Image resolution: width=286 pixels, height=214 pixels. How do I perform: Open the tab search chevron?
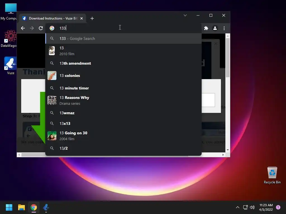tap(185, 15)
